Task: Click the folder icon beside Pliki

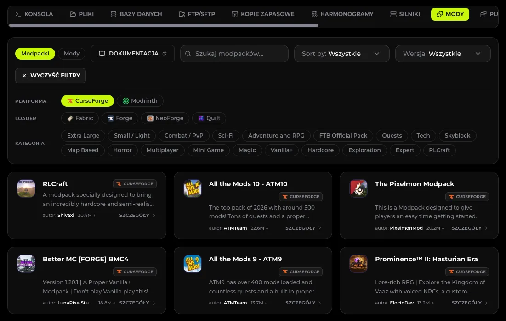Action: pyautogui.click(x=73, y=14)
